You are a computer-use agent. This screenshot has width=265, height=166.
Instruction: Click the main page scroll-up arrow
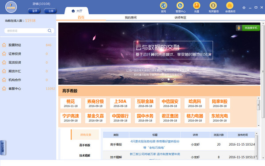click(x=263, y=23)
